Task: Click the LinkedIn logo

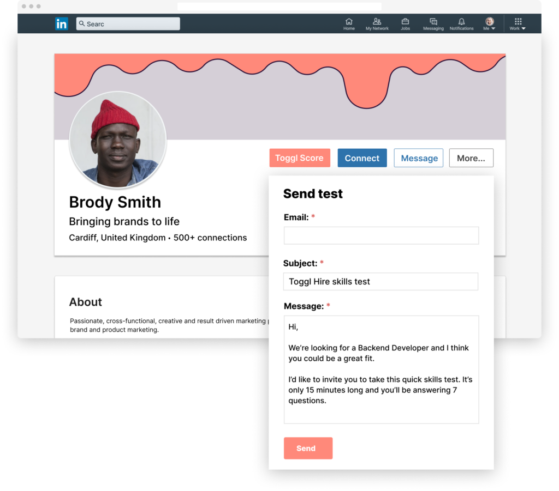Action: coord(62,23)
